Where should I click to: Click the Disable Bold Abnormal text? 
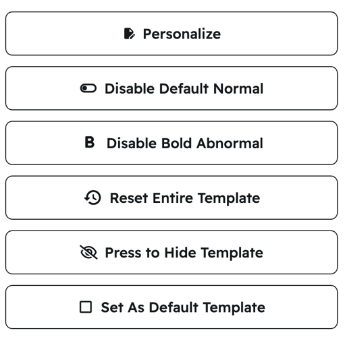pyautogui.click(x=185, y=143)
